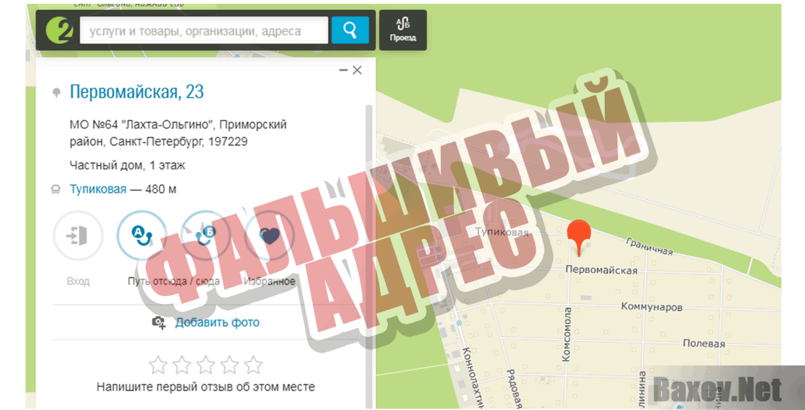Click the bus stop icon near Тупиковая
This screenshot has height=410, width=805.
pos(56,190)
